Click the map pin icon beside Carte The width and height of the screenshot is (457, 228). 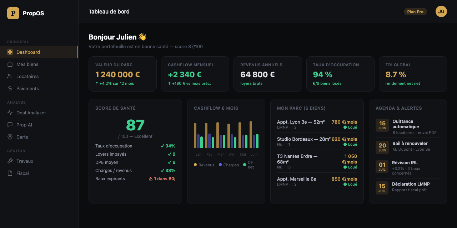pos(10,137)
